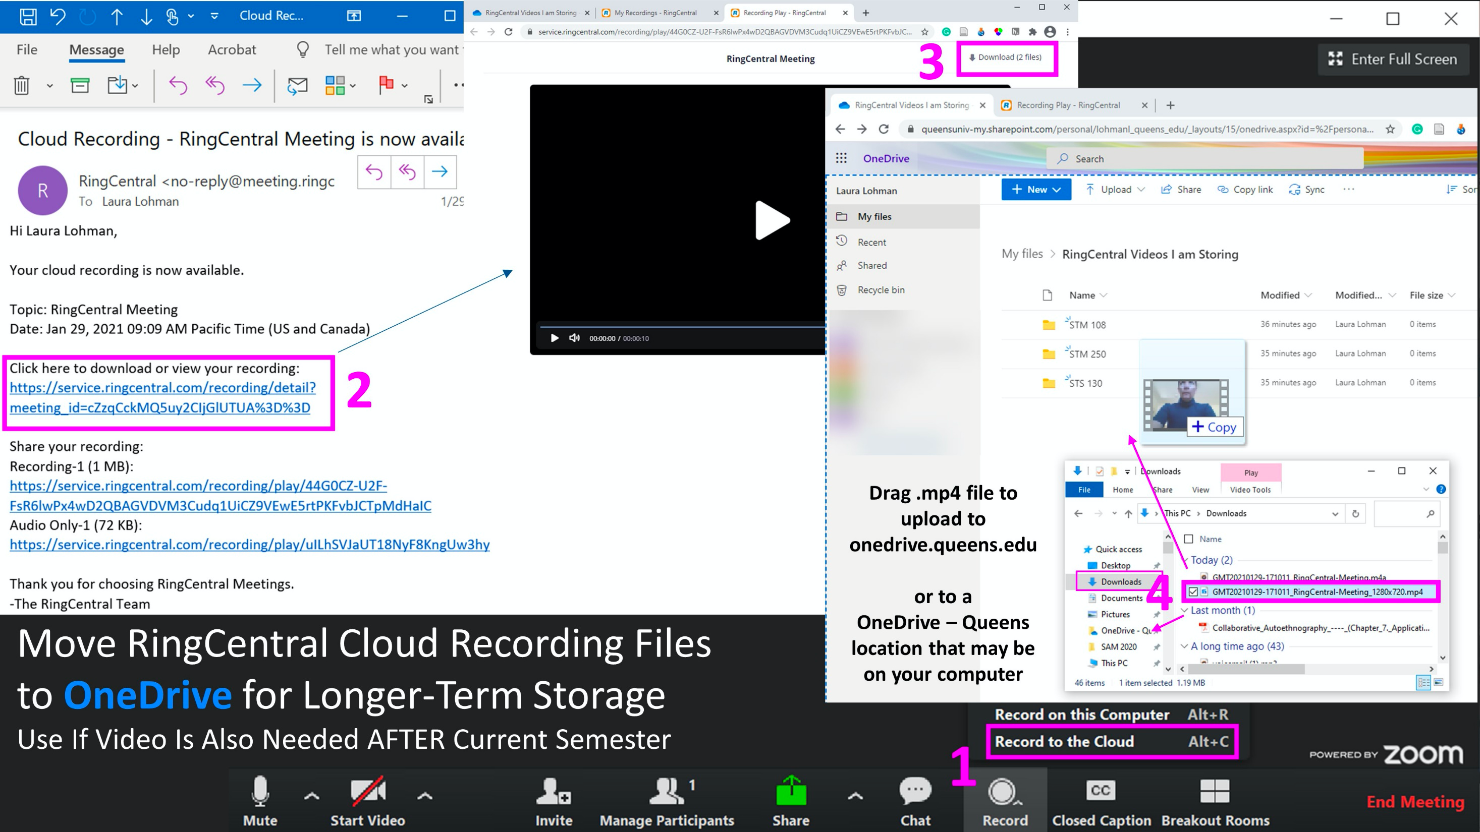Expand audio options arrow beside Mute
The image size is (1480, 832).
pos(311,796)
